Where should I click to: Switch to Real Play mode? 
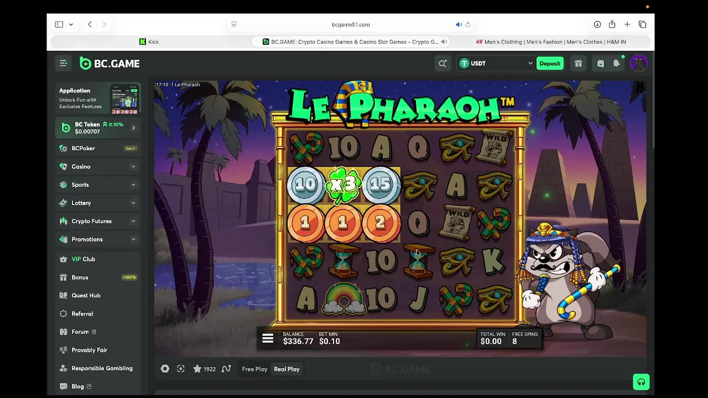[287, 369]
